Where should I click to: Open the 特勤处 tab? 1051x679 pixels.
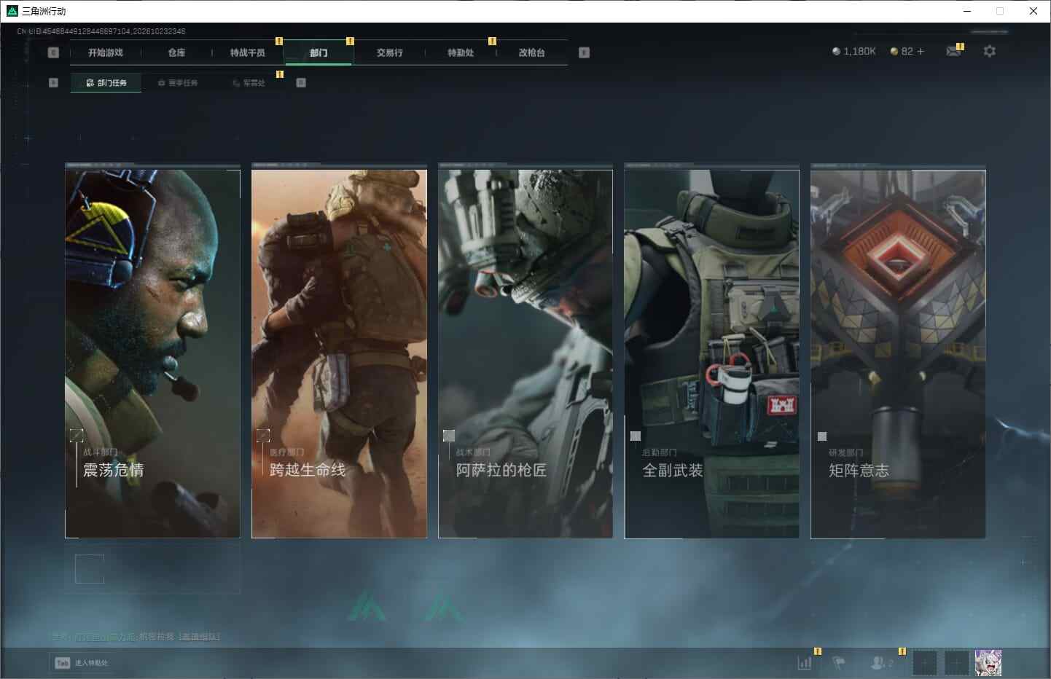coord(461,52)
